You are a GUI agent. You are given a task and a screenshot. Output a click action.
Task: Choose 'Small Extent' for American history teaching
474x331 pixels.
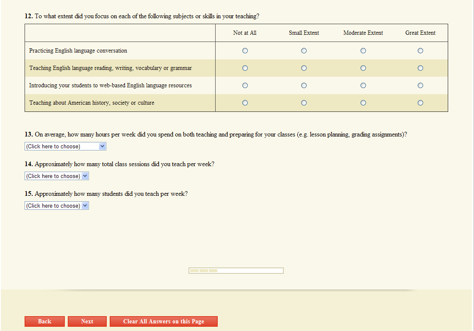pyautogui.click(x=304, y=103)
